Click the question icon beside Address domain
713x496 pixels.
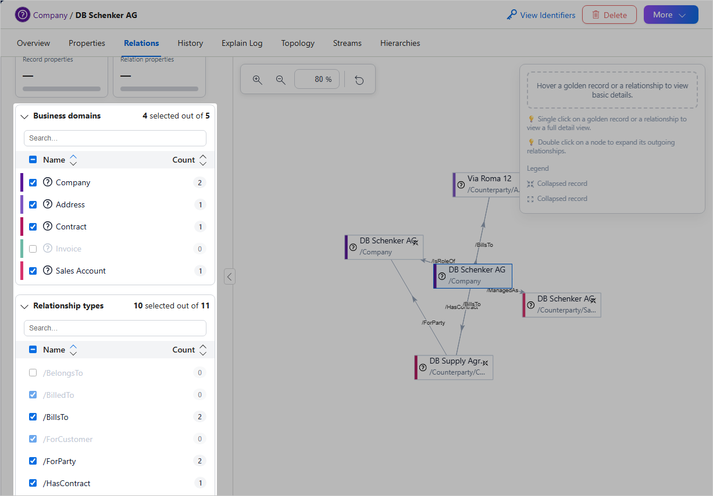(48, 204)
